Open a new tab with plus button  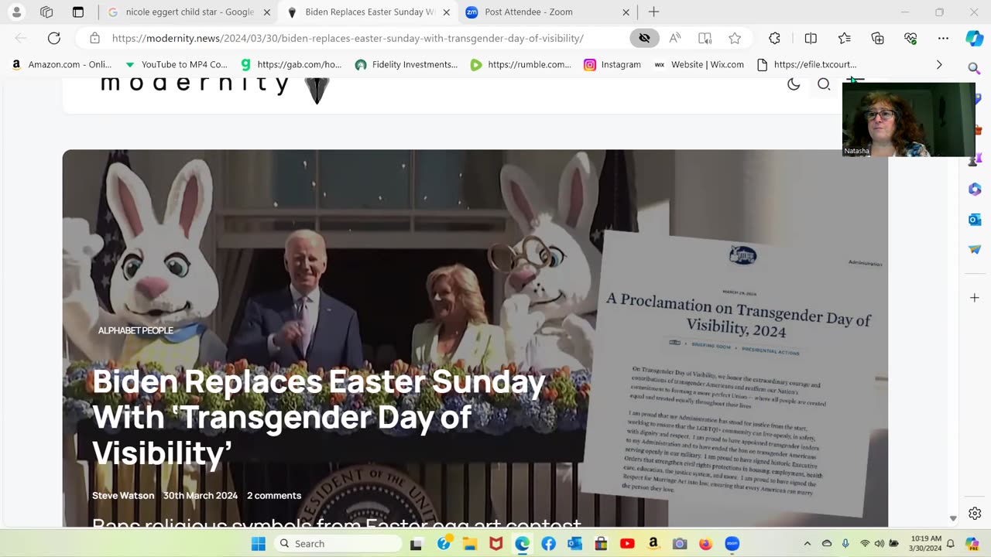click(x=653, y=12)
